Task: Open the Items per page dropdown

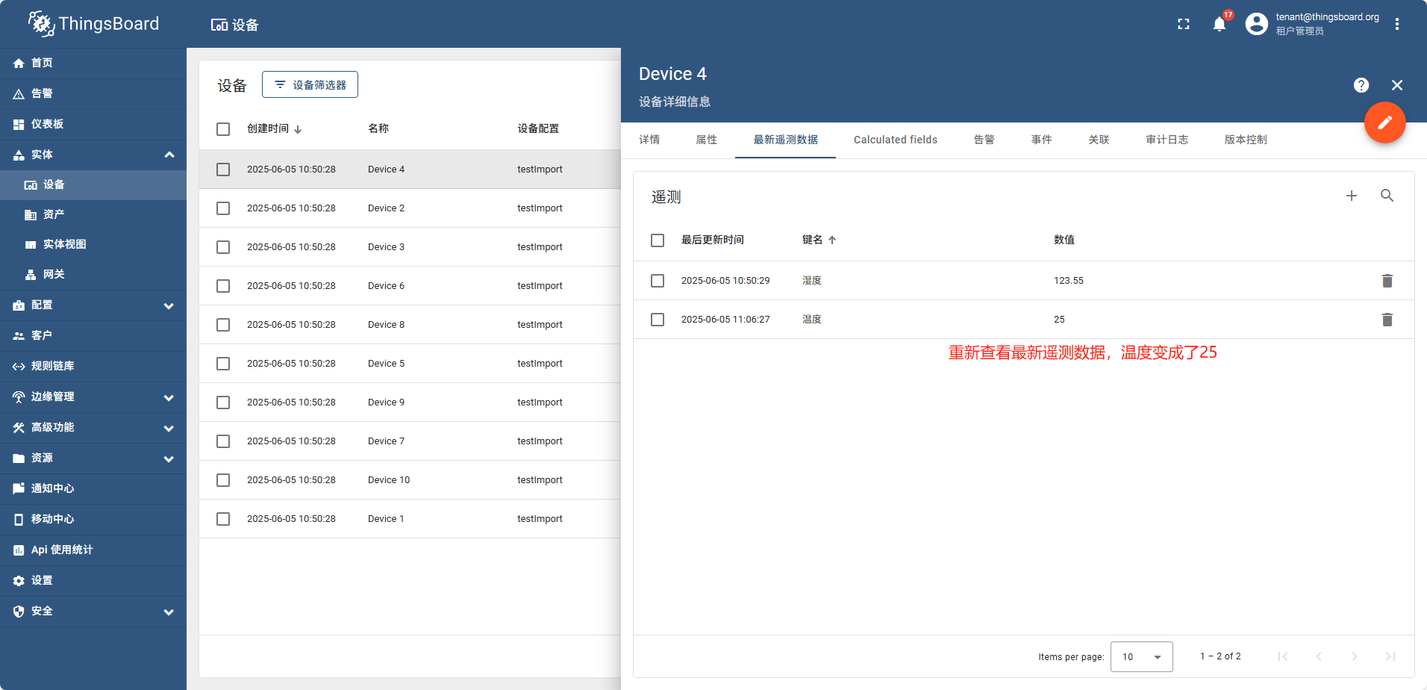Action: 1141,657
